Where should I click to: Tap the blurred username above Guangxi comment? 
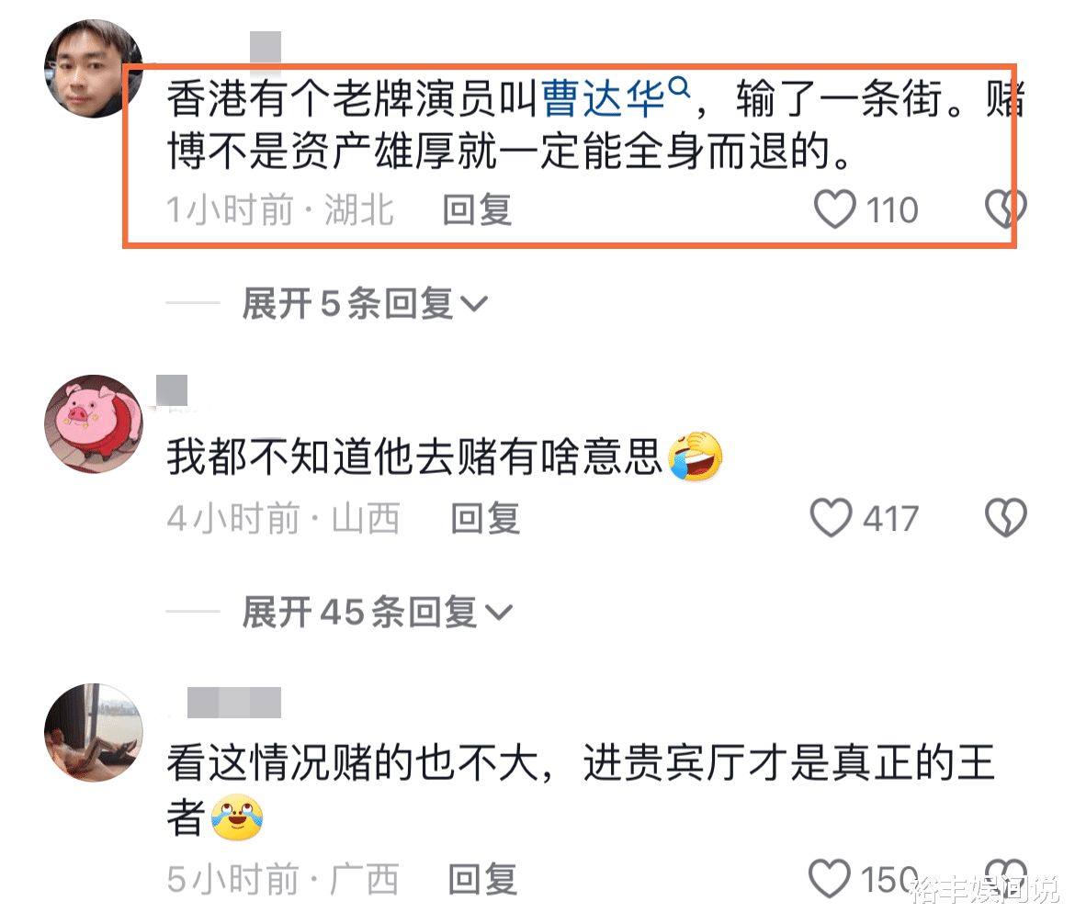(x=234, y=702)
